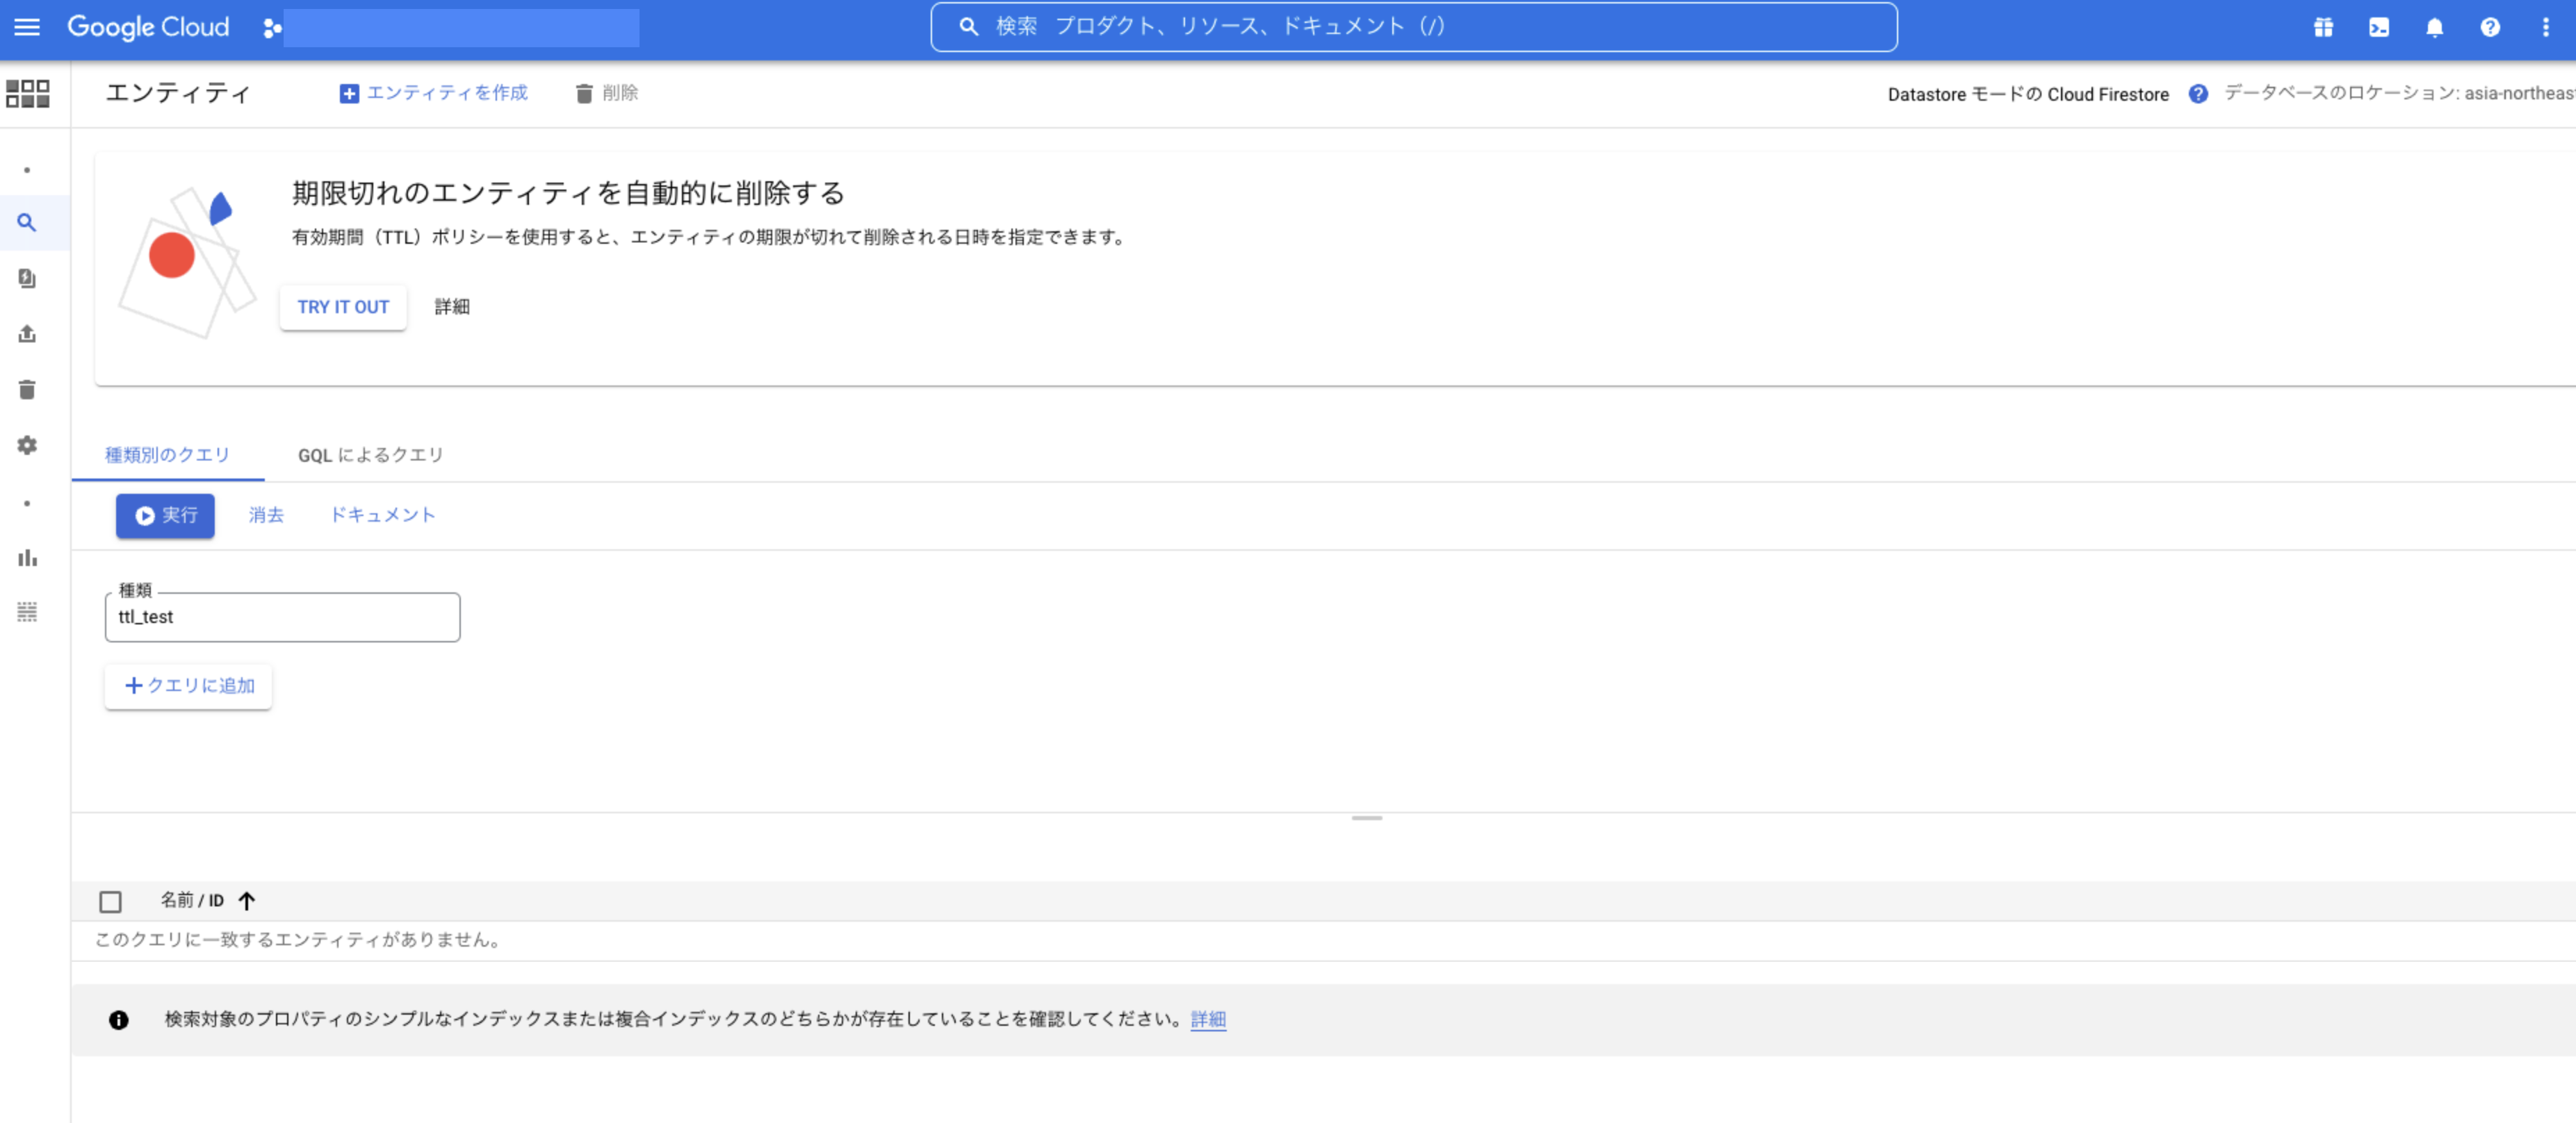Select the 種類別のクエリ tab
This screenshot has width=2576, height=1123.
pyautogui.click(x=167, y=456)
